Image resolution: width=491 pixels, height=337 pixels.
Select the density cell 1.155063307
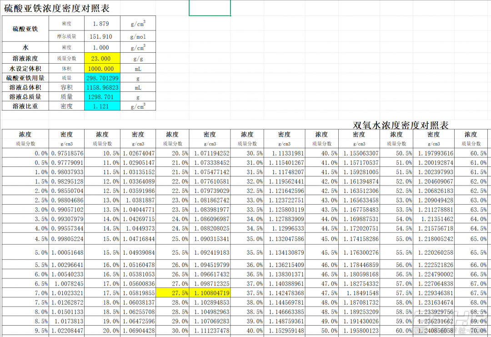(x=359, y=153)
